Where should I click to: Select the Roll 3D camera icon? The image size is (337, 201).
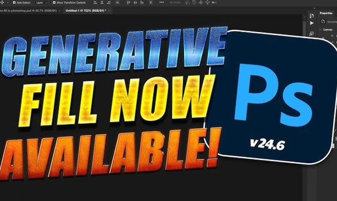(194, 3)
